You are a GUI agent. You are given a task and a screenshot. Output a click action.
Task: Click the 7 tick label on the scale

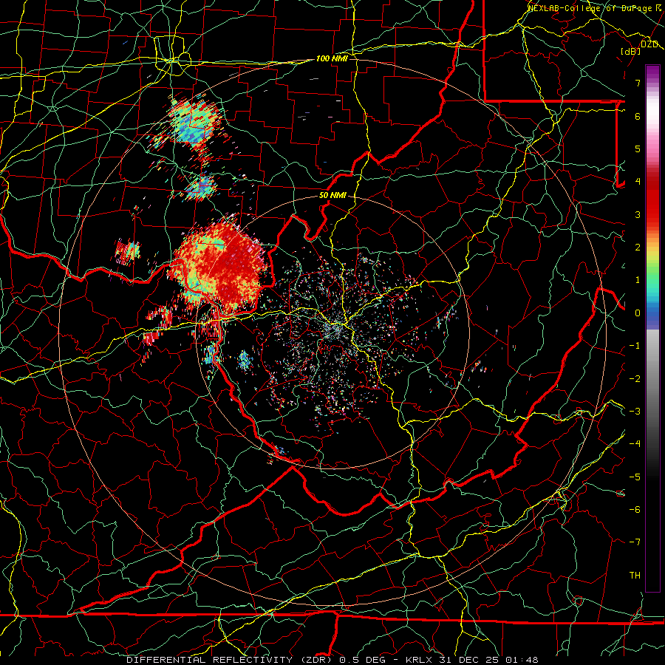(x=638, y=83)
